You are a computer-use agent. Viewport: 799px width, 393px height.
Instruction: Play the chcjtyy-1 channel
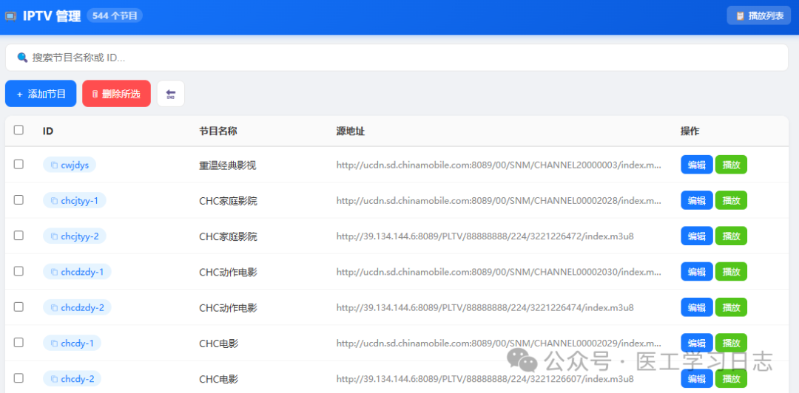(x=731, y=200)
